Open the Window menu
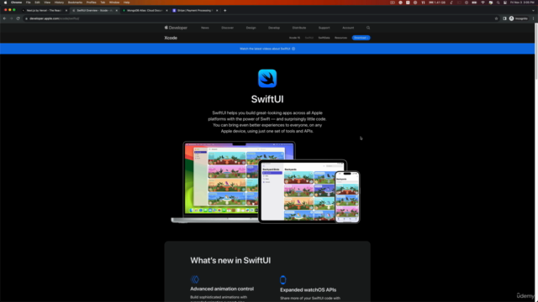This screenshot has height=302, width=538. (114, 3)
